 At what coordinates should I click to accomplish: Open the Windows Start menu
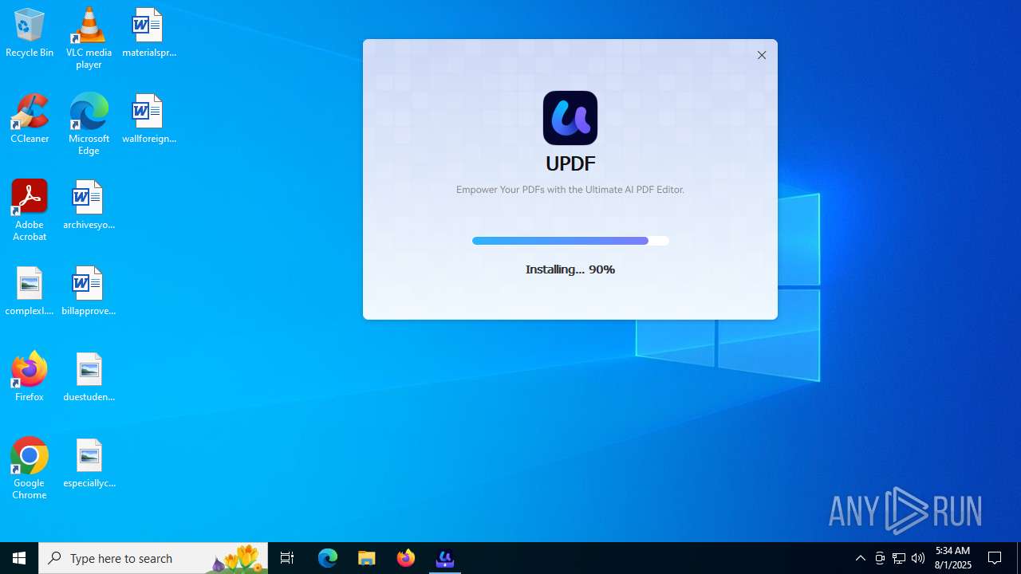point(19,558)
